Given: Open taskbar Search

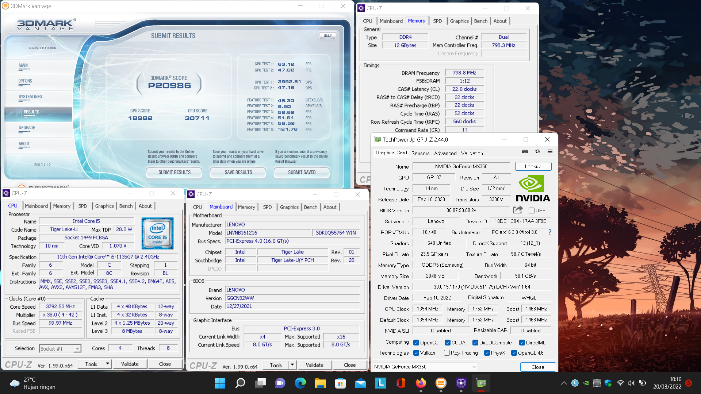Looking at the screenshot, I should [x=240, y=383].
